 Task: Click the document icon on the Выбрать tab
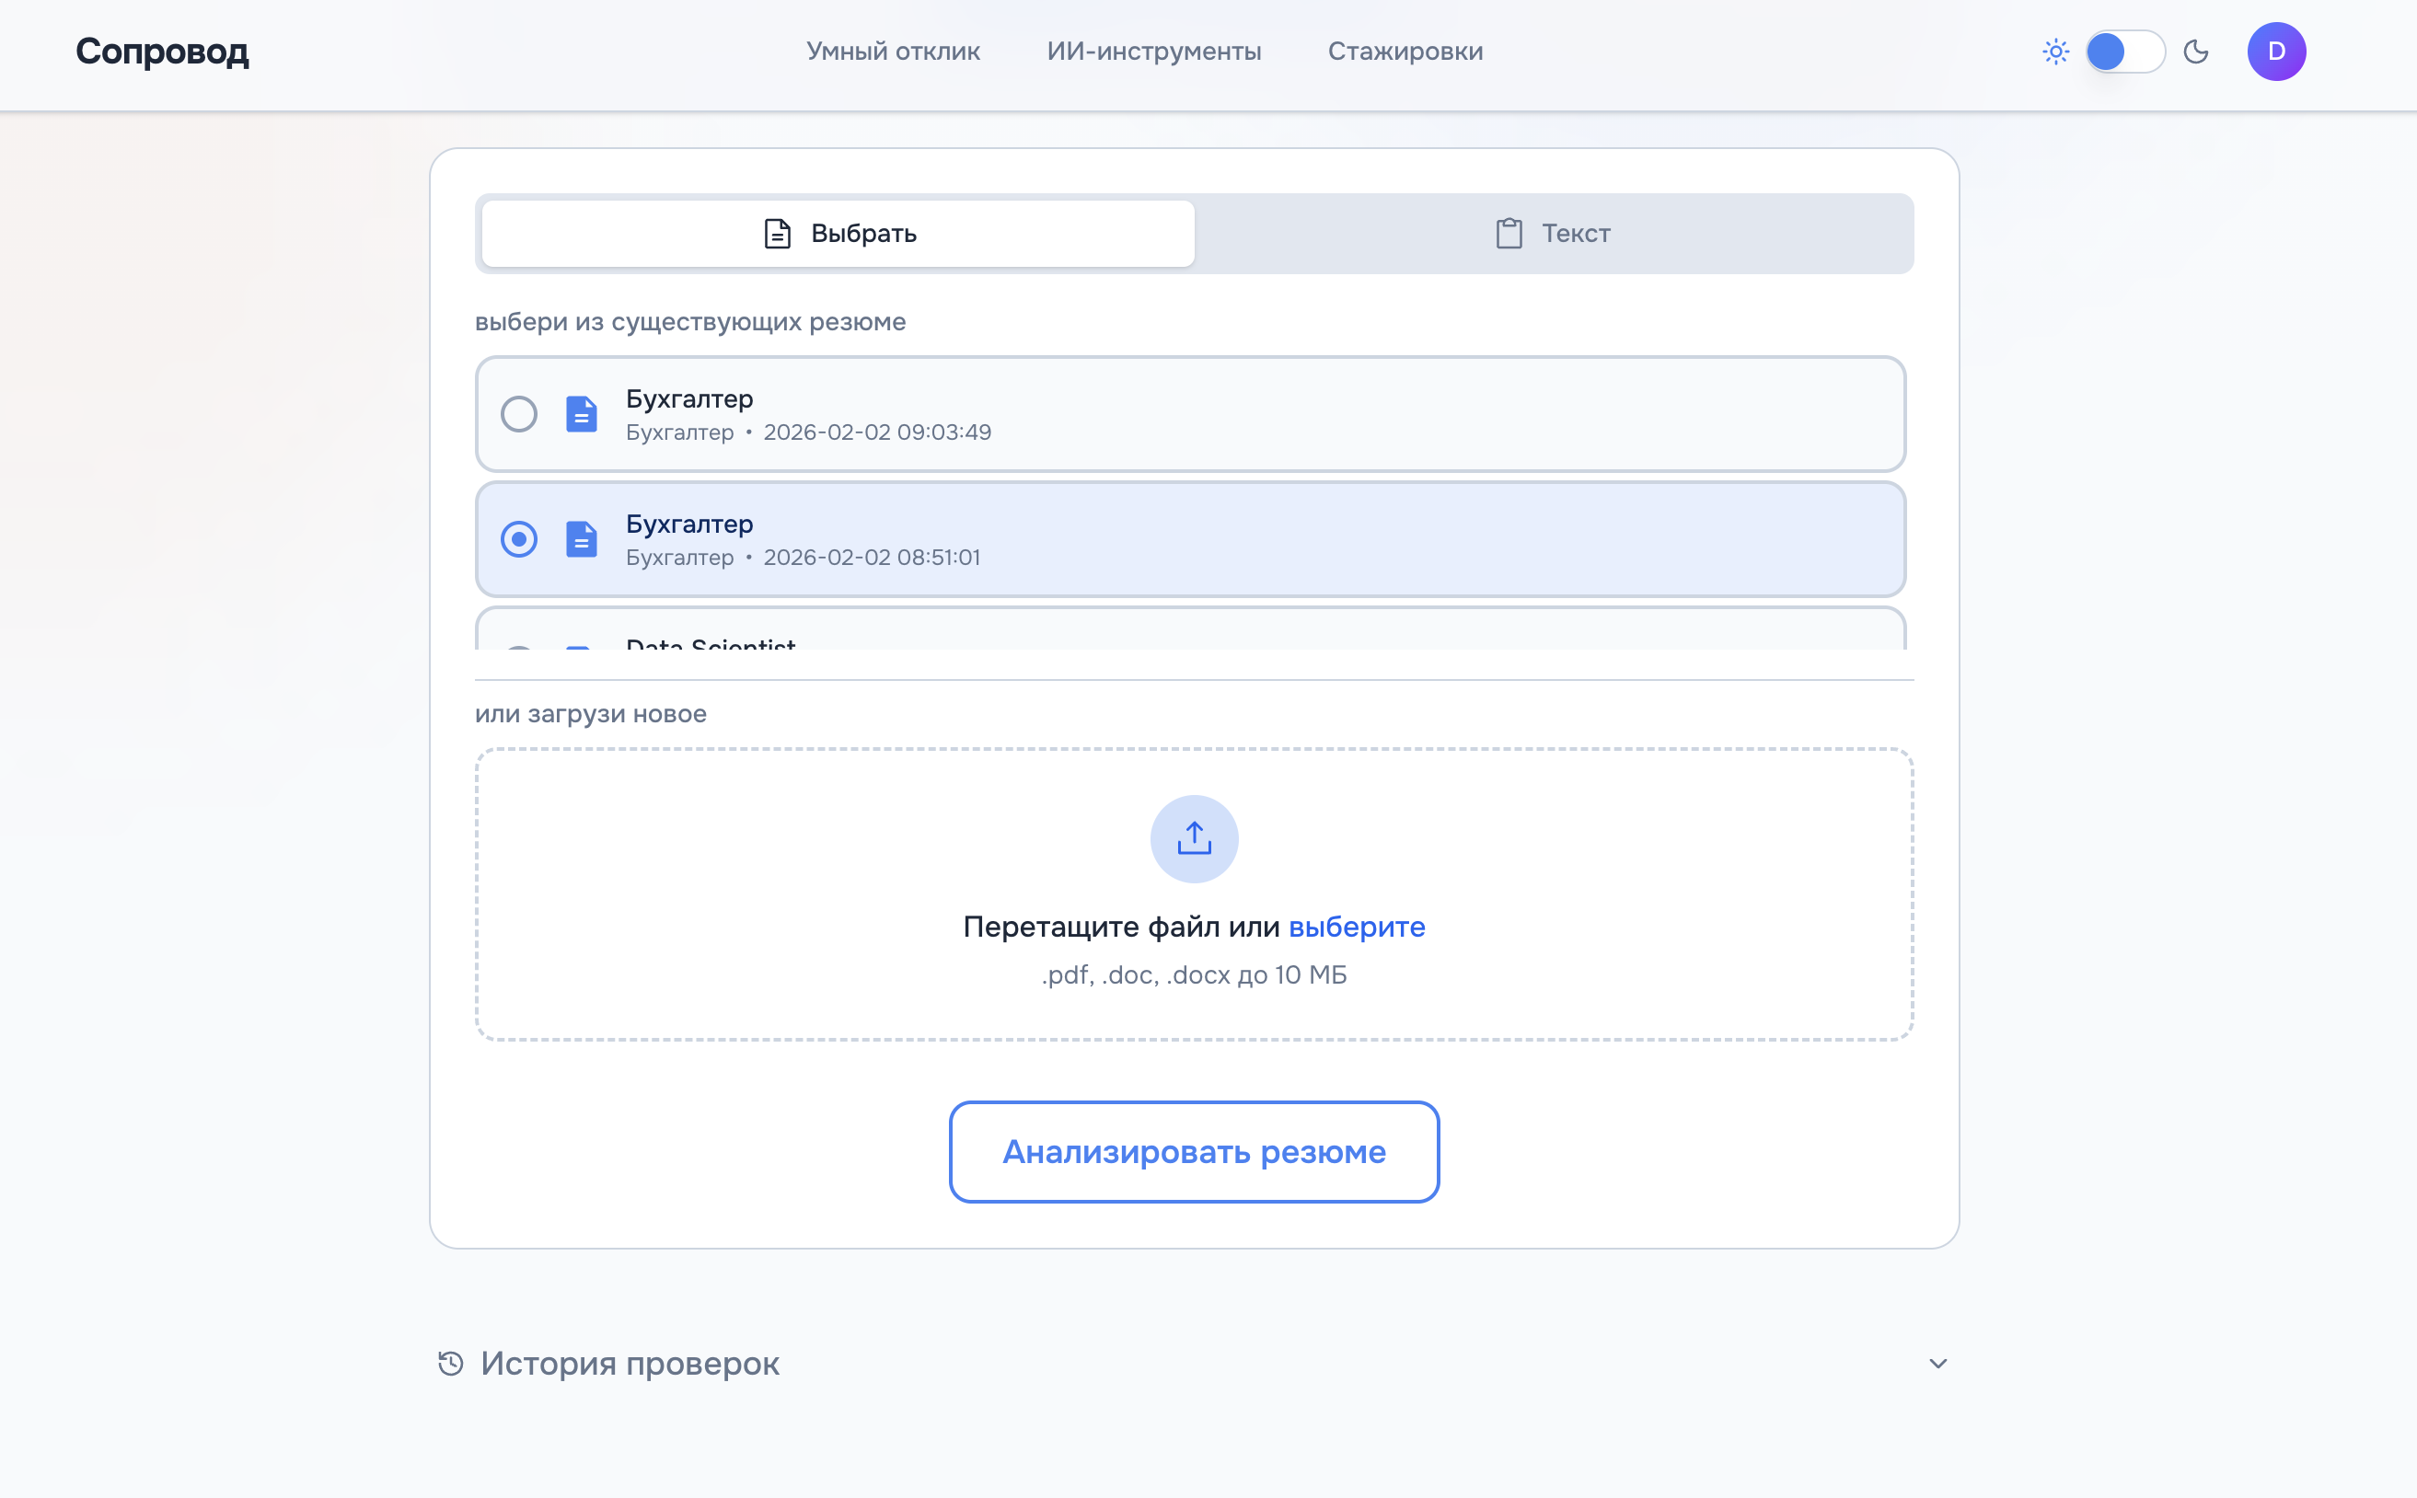[x=776, y=233]
